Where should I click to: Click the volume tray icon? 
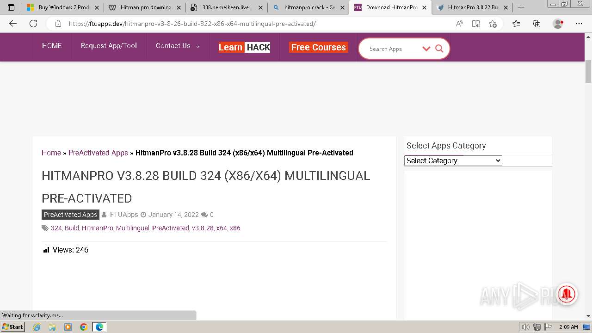point(525,327)
